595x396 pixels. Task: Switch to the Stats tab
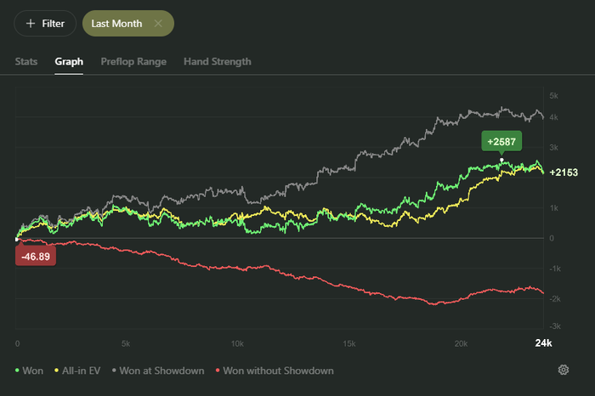click(26, 61)
